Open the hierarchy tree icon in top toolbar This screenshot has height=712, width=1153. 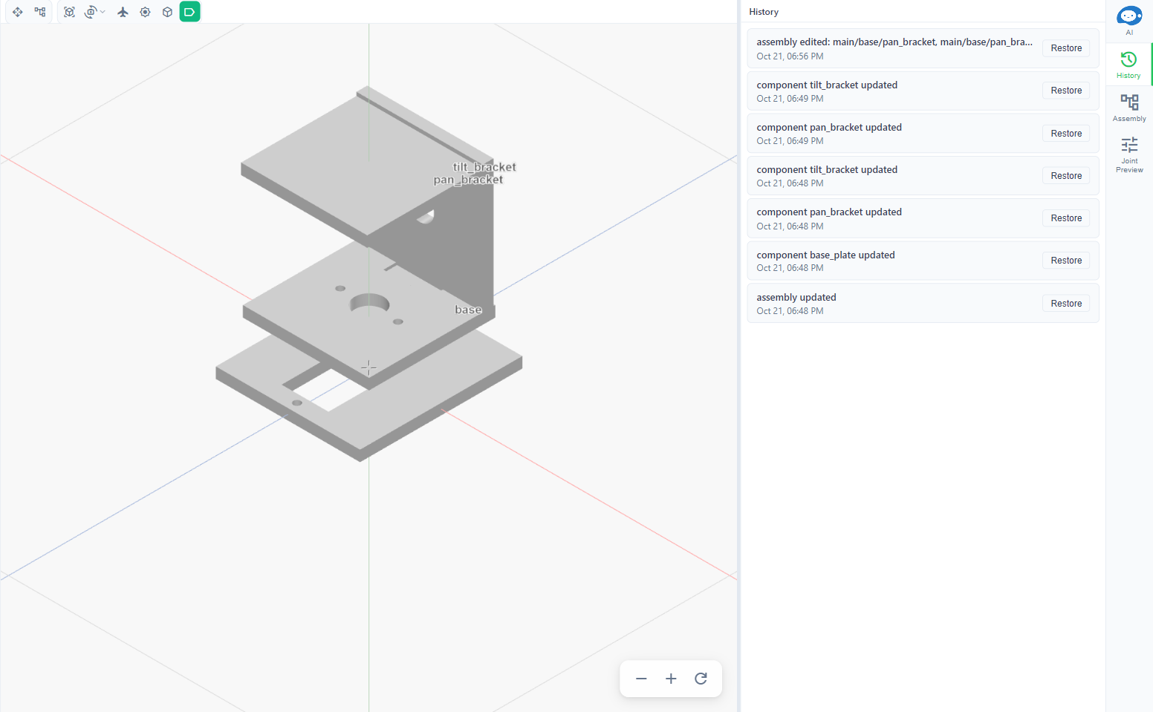(x=40, y=12)
